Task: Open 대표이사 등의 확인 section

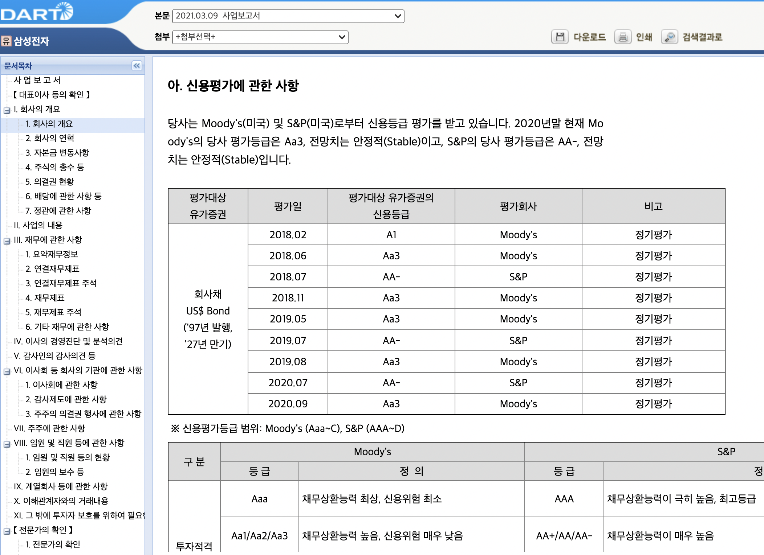Action: (x=52, y=95)
